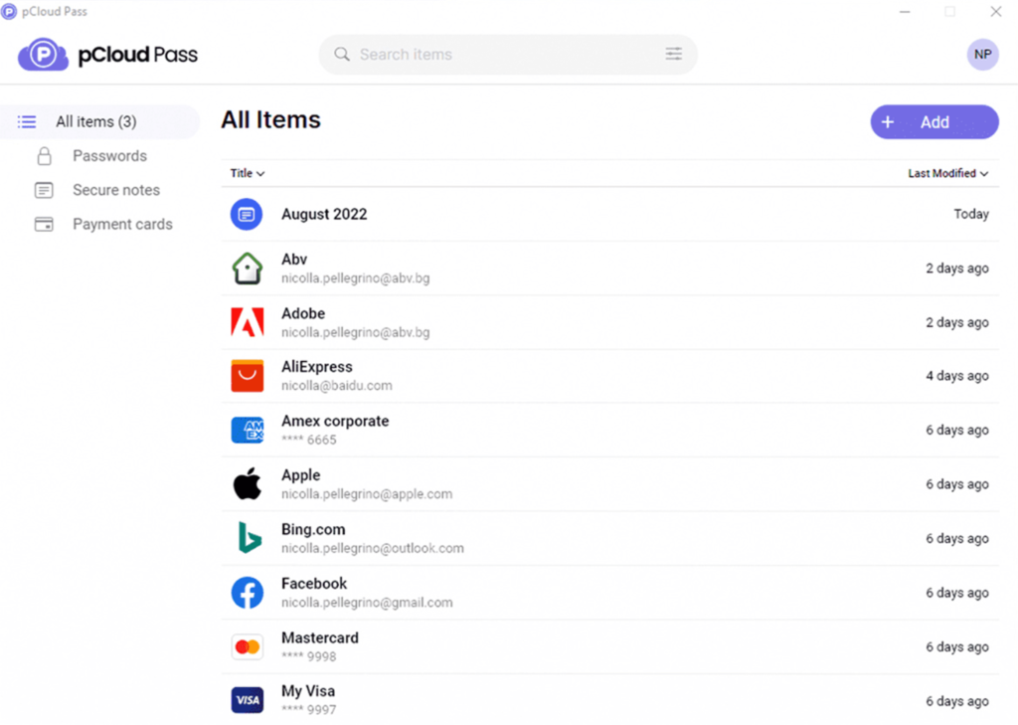Show Payment cards category
Viewport: 1018px width, 725px height.
coord(122,224)
